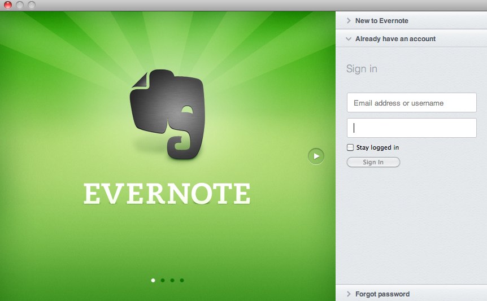Viewport: 487px width, 301px height.
Task: Go to the third slideshow page dot
Action: click(172, 280)
